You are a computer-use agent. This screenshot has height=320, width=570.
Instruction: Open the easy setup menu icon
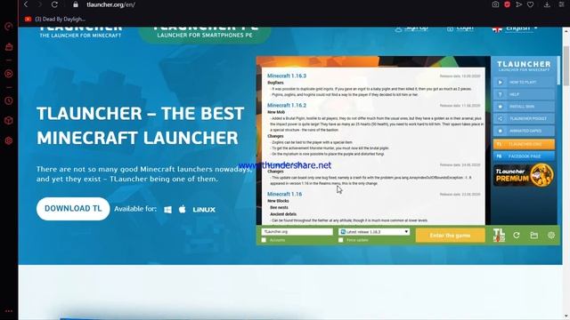point(562,4)
